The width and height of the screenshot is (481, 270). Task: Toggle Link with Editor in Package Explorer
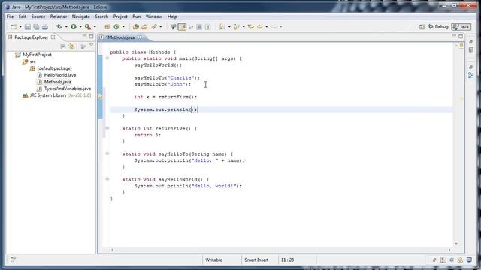click(71, 46)
